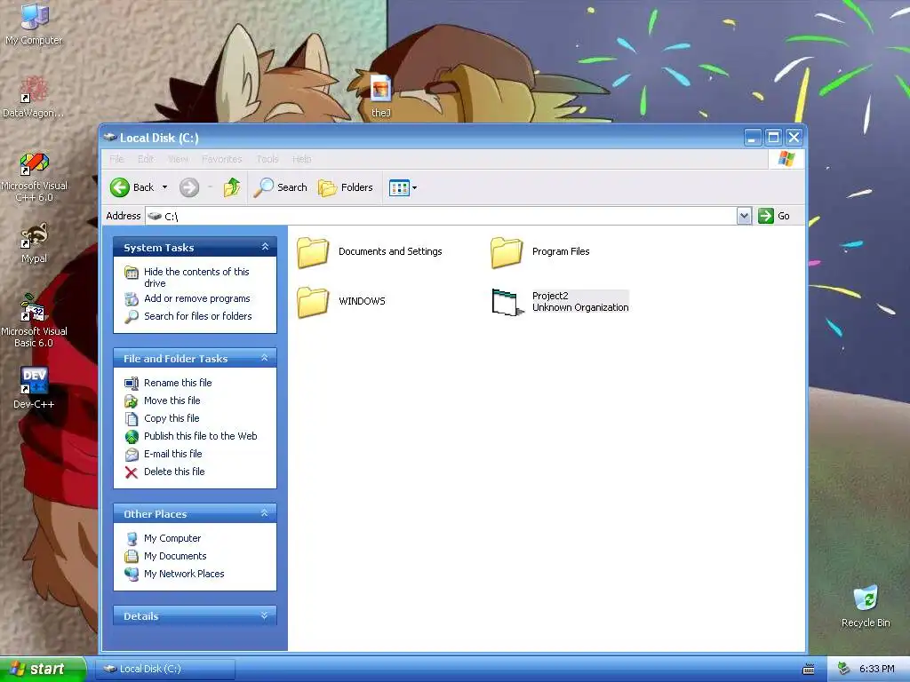910x682 pixels.
Task: Click Hide the contents of this drive
Action: [196, 277]
